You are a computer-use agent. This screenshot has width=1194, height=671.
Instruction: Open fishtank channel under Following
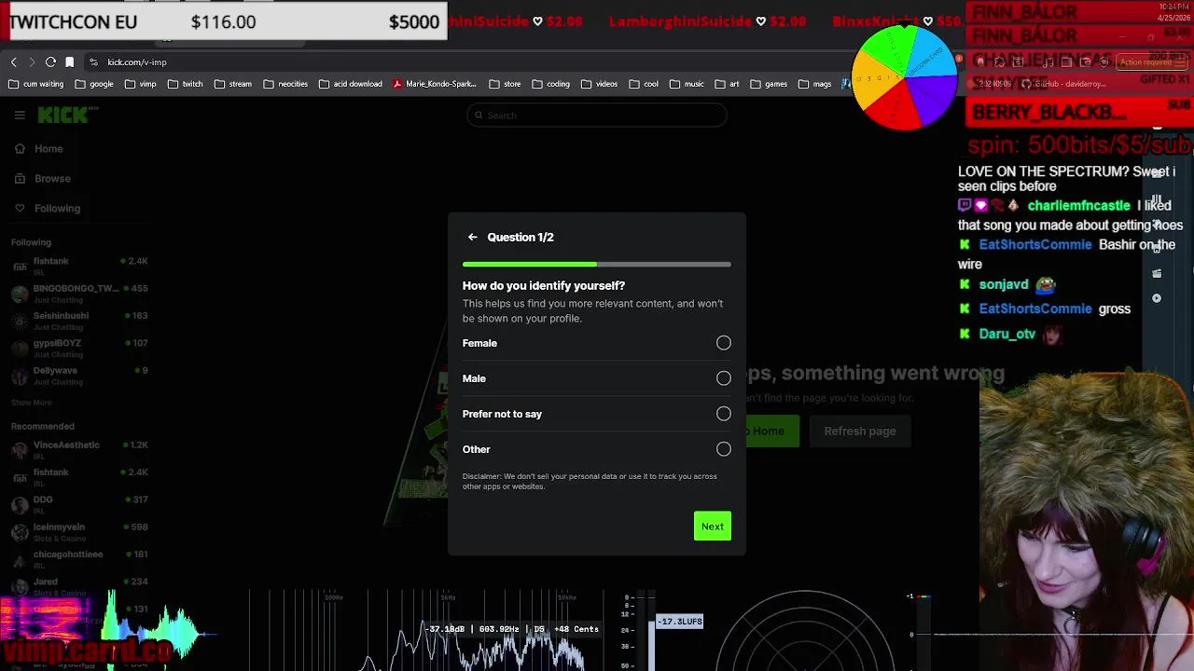(x=79, y=267)
